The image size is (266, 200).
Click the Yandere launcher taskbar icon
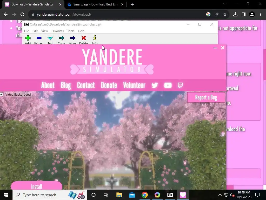click(183, 195)
